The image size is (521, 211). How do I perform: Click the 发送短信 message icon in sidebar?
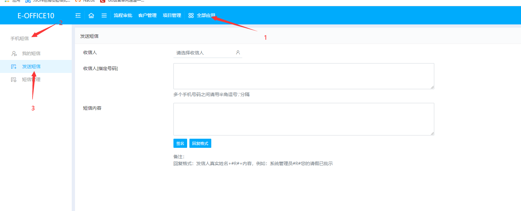click(14, 66)
